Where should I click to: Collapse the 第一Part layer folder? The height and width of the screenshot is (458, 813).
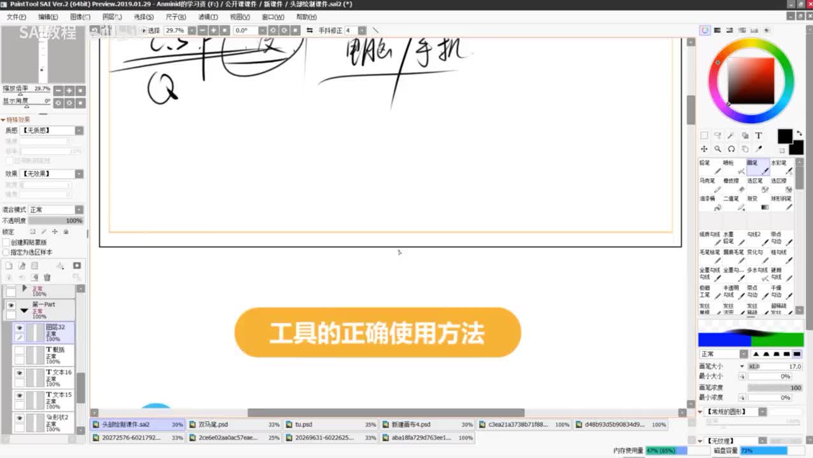tap(24, 310)
